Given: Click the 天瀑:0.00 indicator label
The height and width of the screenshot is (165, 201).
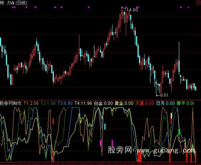Looking at the screenshot, I should point(145,103).
